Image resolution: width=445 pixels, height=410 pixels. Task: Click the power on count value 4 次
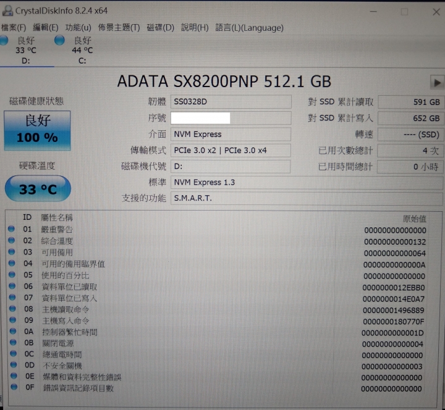pos(410,151)
